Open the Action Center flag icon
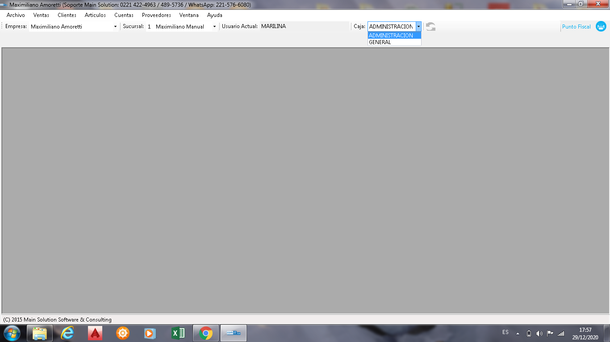 pyautogui.click(x=550, y=334)
